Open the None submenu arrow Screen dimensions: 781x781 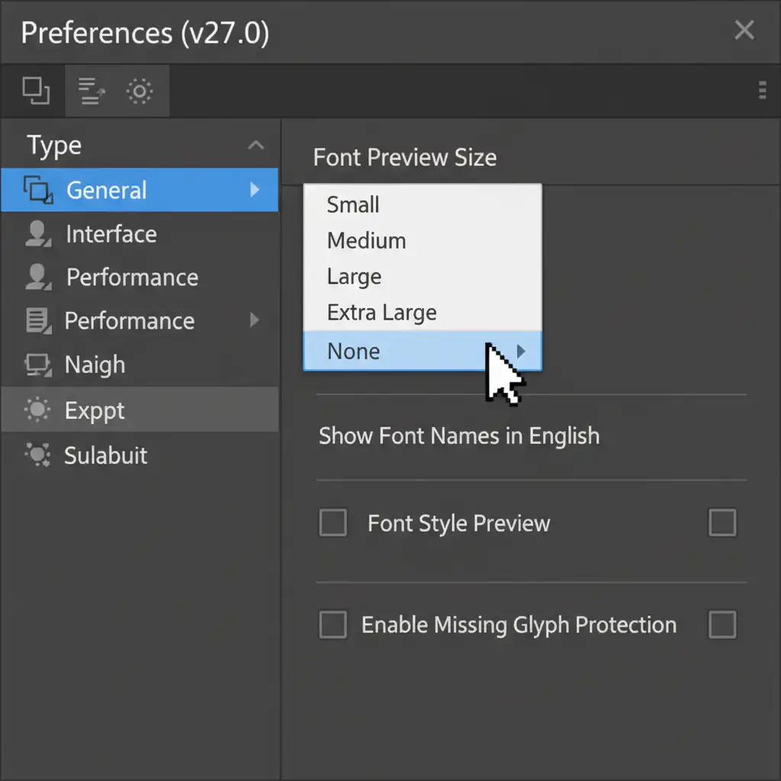pos(521,351)
